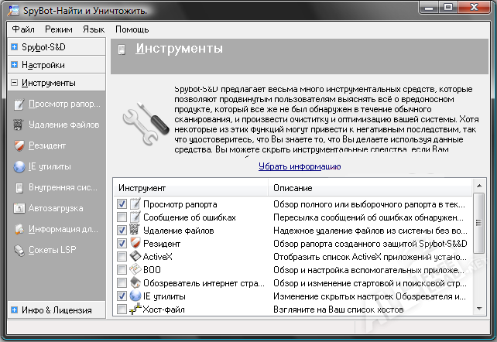The image size is (497, 342).
Task: Click the tools list vertical scrollbar
Action: coord(480,248)
